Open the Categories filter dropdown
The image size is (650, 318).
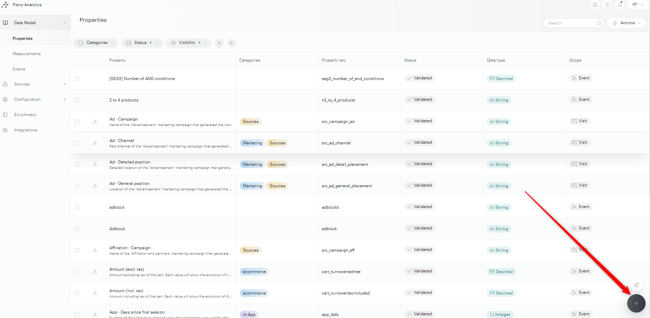click(x=96, y=43)
